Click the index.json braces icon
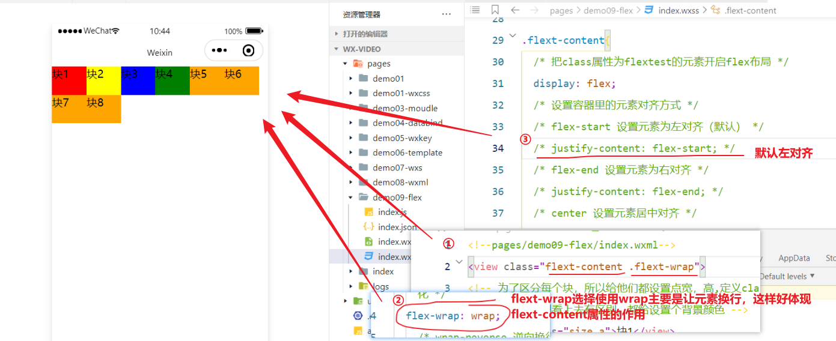Screen dimensions: 836x341 click(x=369, y=227)
